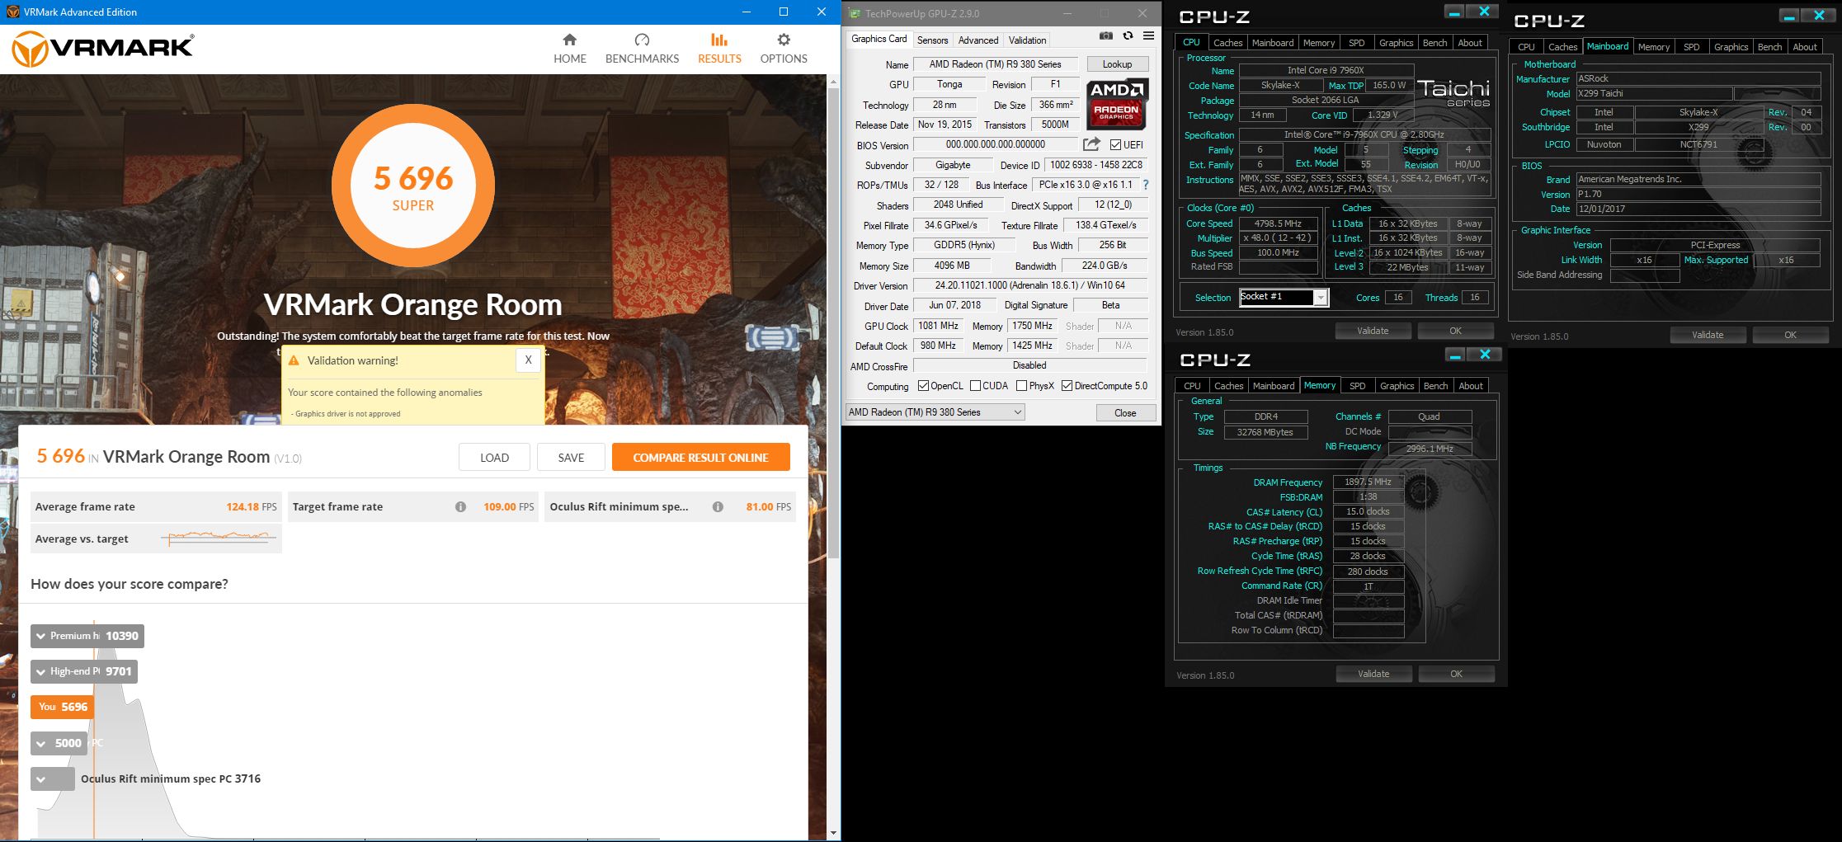Open VRMark OPTIONS gear icon
1842x842 pixels.
coord(784,40)
